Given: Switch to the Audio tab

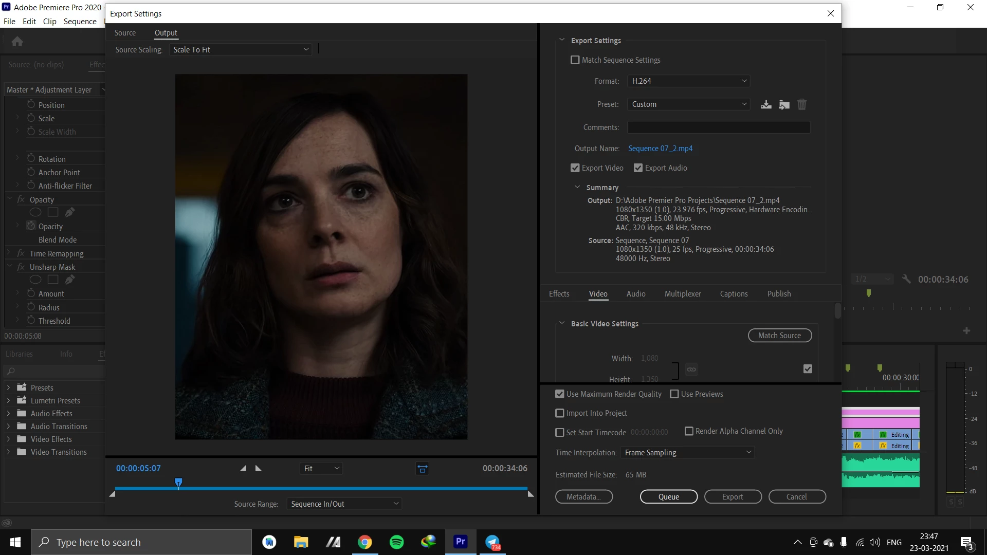Looking at the screenshot, I should pyautogui.click(x=636, y=294).
